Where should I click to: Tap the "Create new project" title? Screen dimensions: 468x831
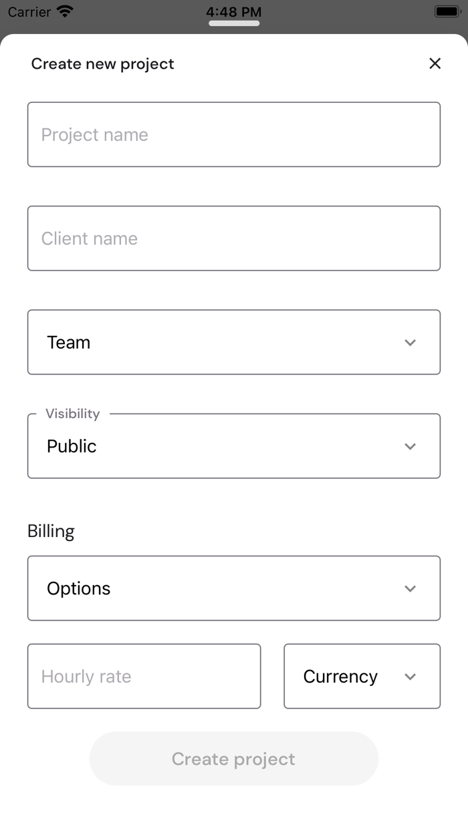coord(102,63)
